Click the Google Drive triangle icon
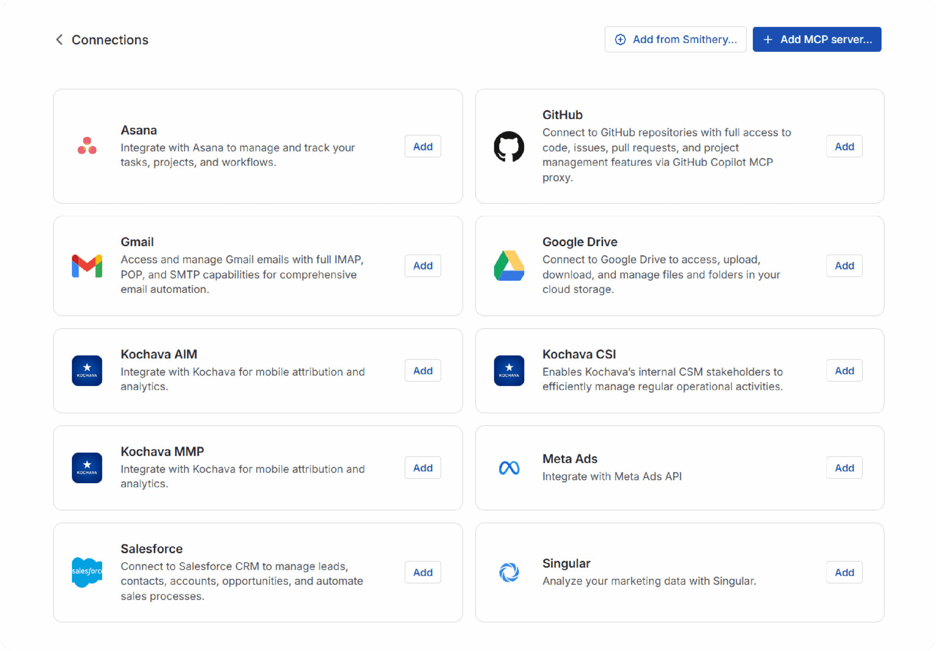 [509, 266]
